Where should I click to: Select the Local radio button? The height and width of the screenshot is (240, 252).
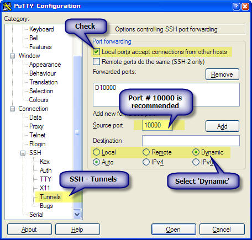(96, 152)
